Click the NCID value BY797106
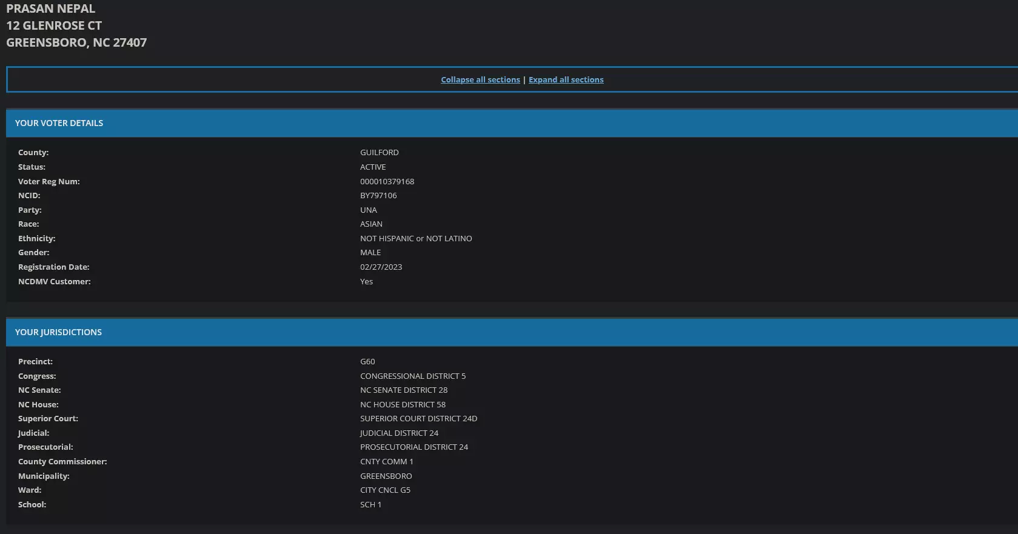This screenshot has width=1018, height=534. tap(378, 195)
